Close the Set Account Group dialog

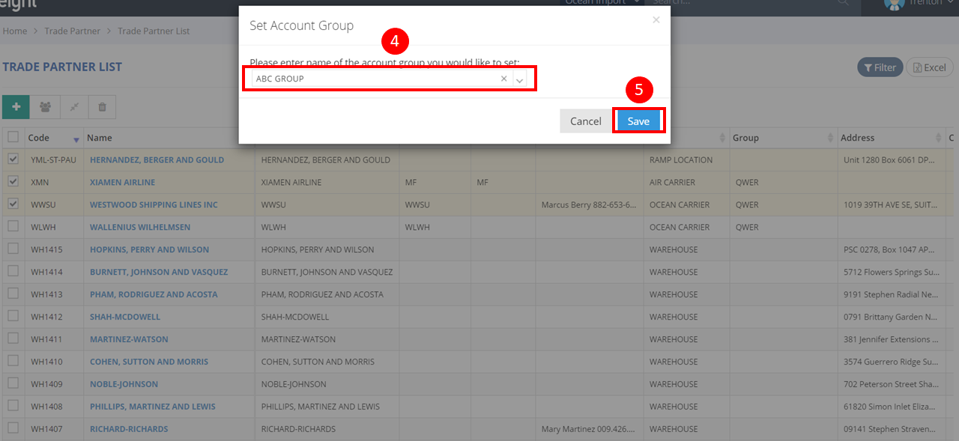coord(656,20)
